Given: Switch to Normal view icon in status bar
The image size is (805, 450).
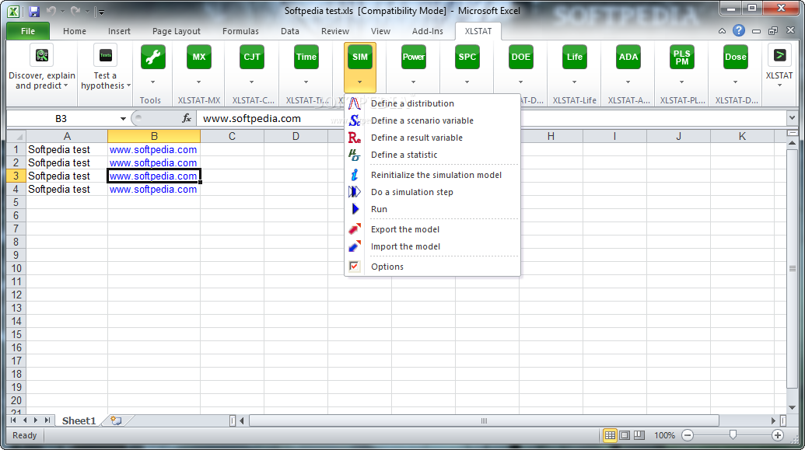Looking at the screenshot, I should click(x=610, y=435).
